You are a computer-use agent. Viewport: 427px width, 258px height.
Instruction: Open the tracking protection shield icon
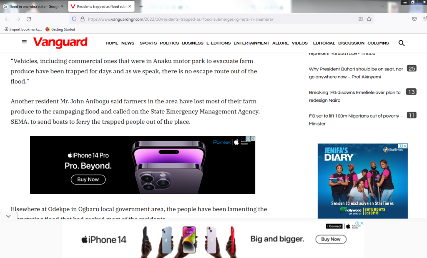[74, 19]
